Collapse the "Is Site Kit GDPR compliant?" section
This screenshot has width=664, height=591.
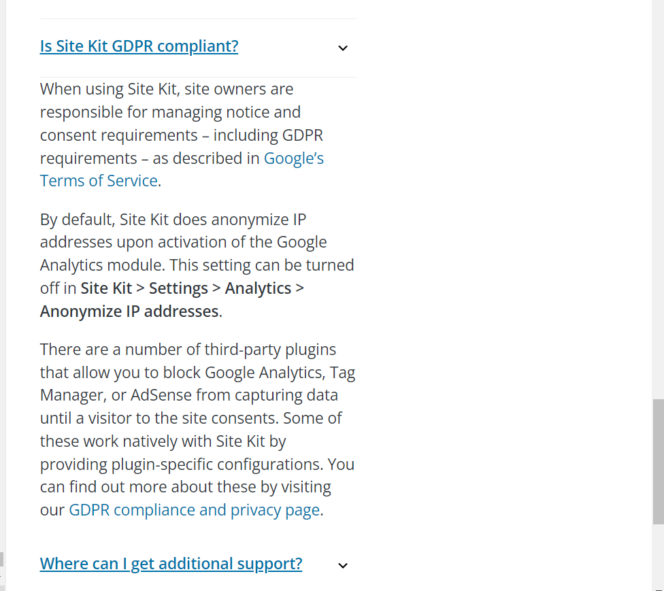(139, 46)
